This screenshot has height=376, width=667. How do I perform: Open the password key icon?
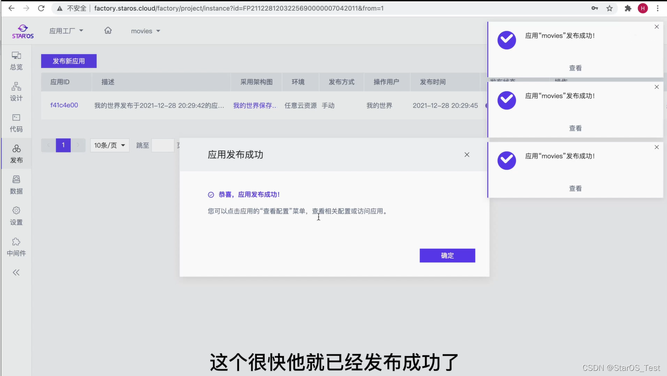595,8
